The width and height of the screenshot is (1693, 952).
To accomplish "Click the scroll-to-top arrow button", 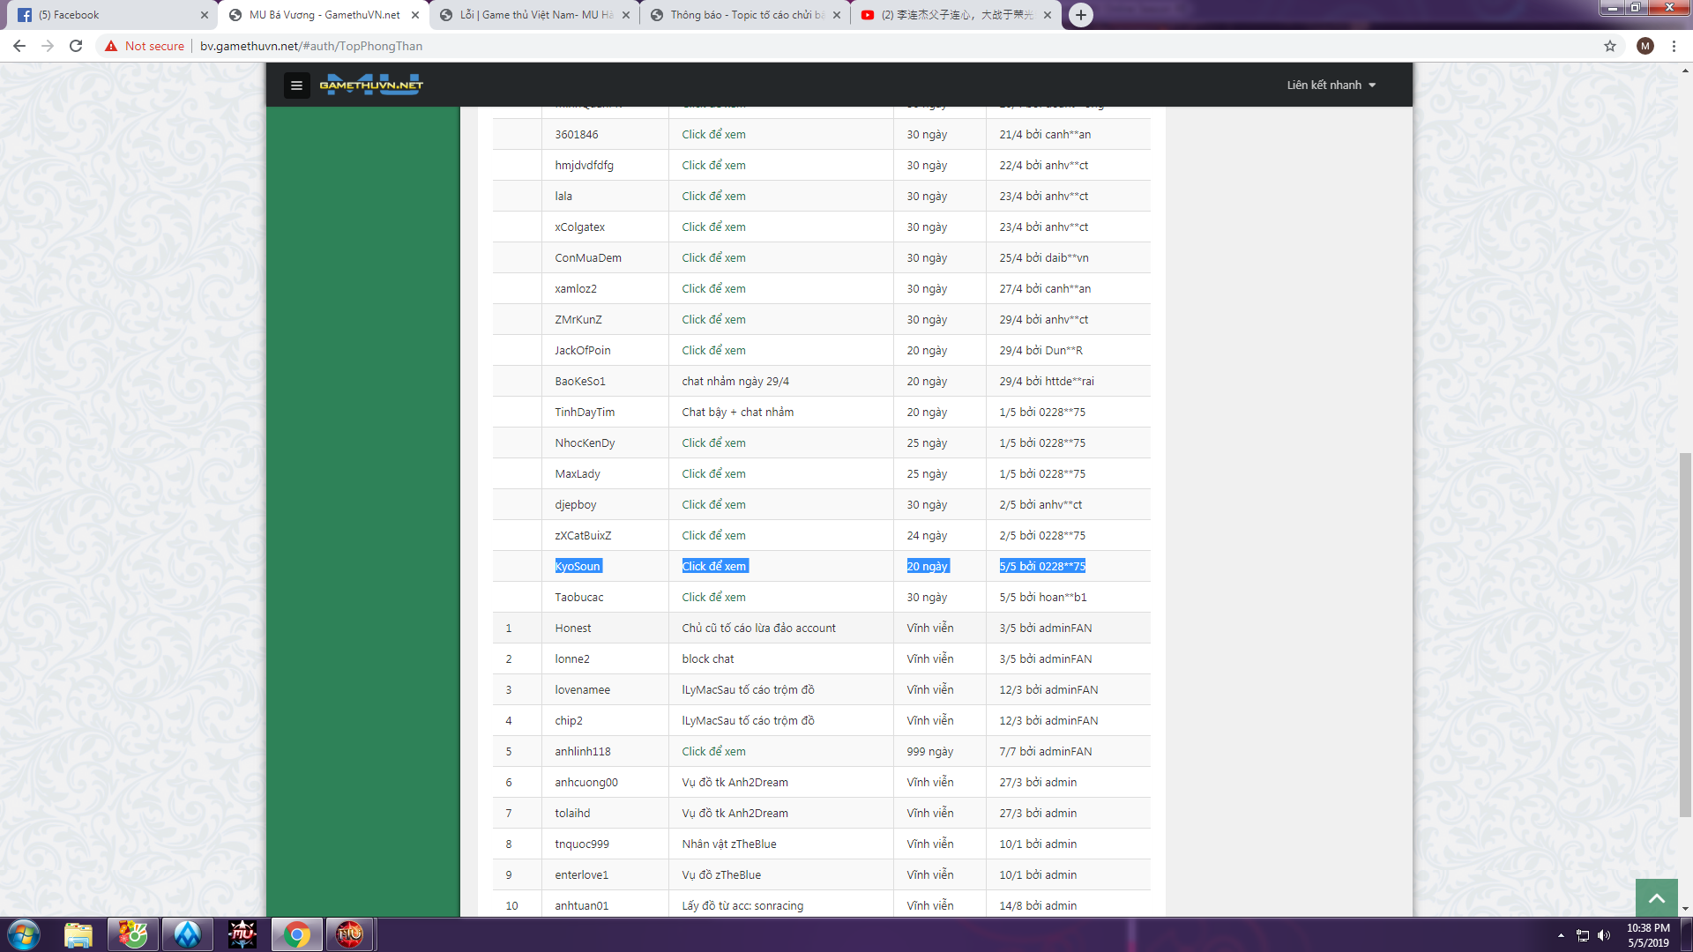I will [x=1656, y=897].
